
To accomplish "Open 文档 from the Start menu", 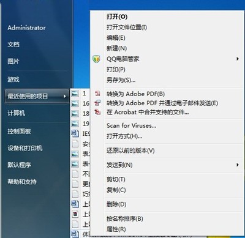I will click(x=13, y=45).
